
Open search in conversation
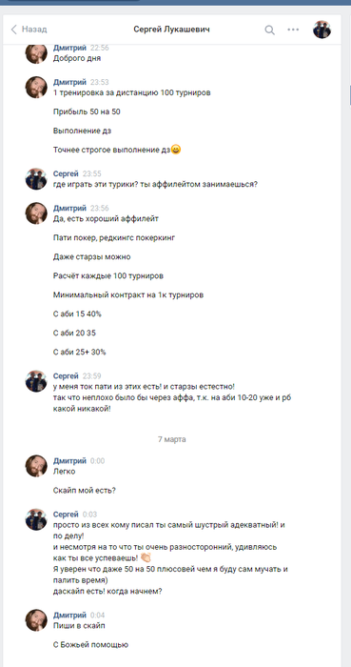point(269,30)
